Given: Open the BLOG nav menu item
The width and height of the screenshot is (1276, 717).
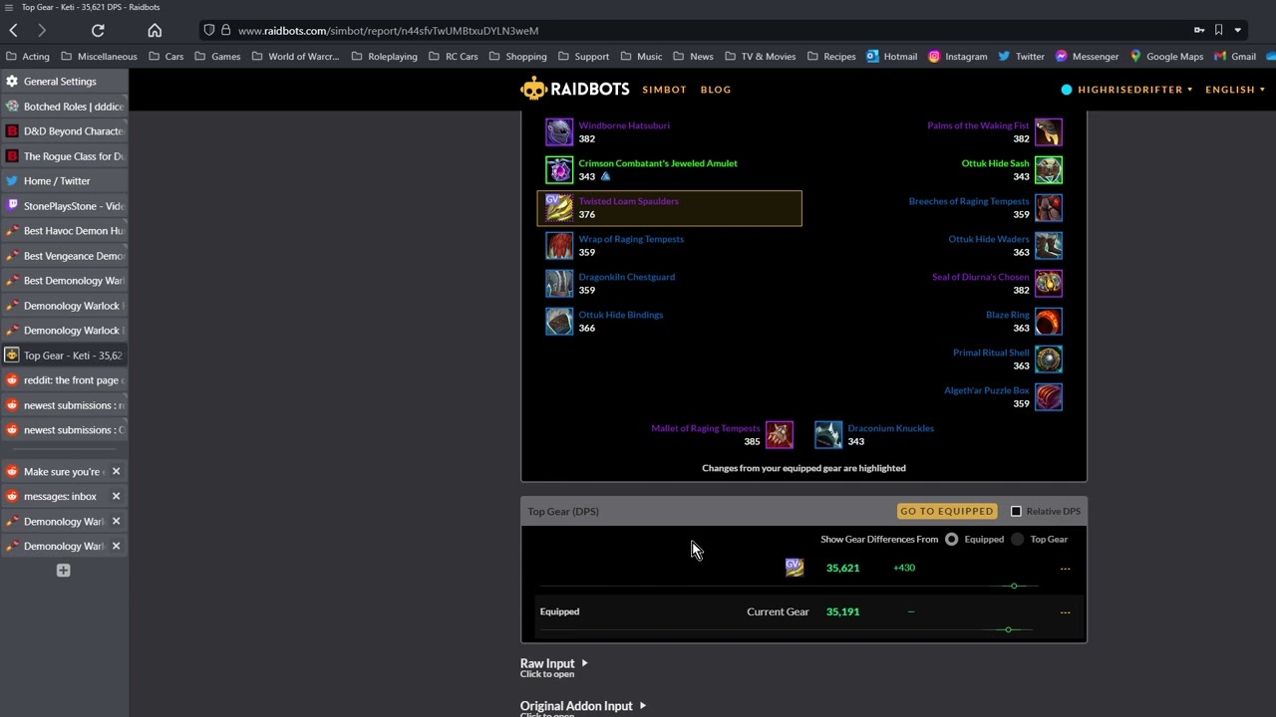Looking at the screenshot, I should click(x=716, y=90).
